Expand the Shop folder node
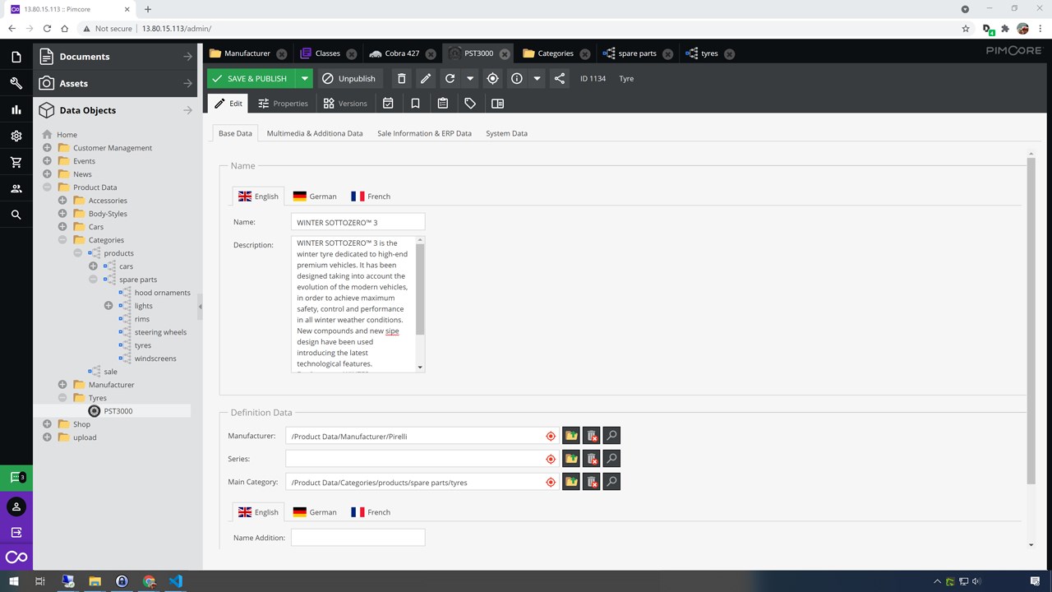Viewport: 1052px width, 592px height. click(47, 424)
